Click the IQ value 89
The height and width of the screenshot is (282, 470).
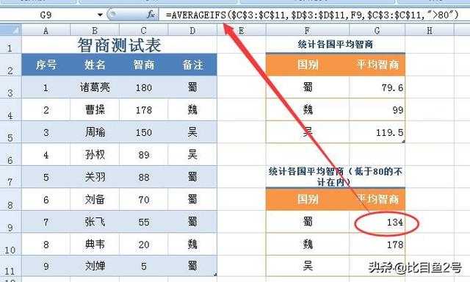[x=144, y=155]
